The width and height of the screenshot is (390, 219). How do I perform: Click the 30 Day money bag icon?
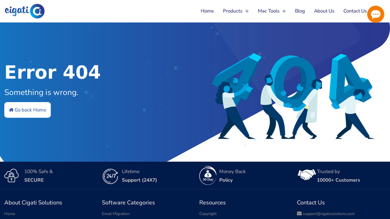click(208, 175)
